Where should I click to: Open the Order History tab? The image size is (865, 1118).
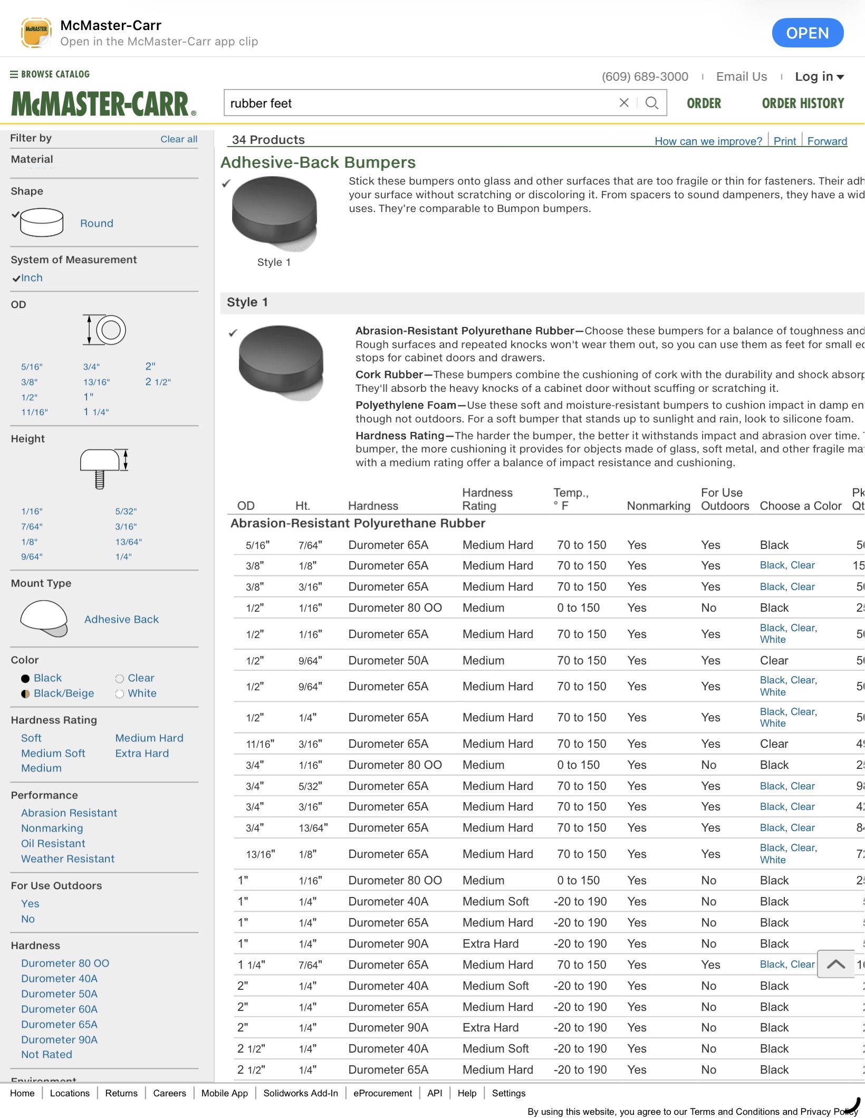click(x=803, y=103)
